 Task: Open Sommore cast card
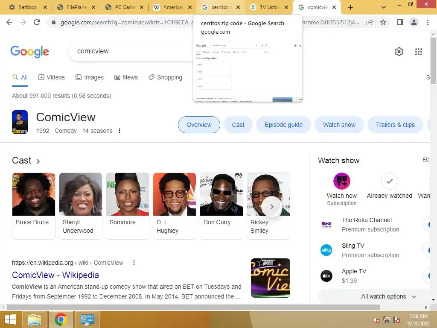128,206
